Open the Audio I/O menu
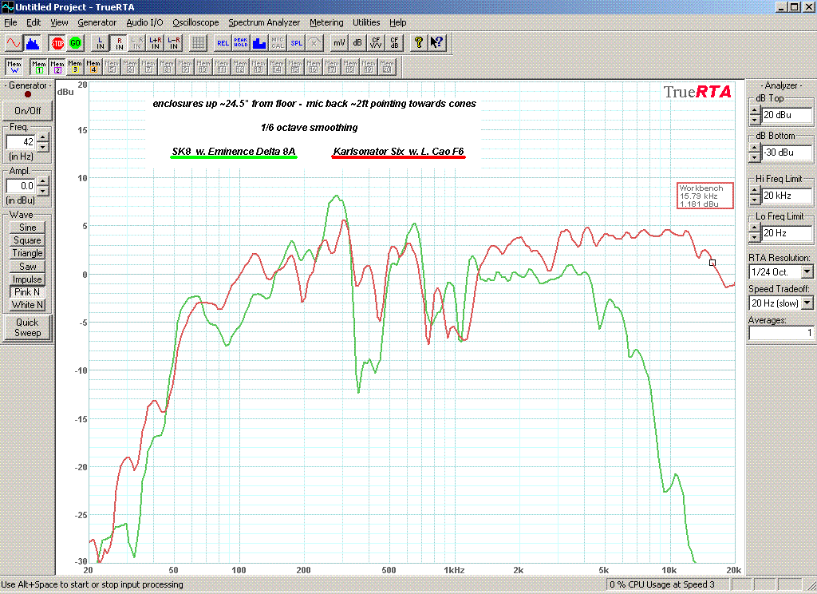Viewport: 817px width, 594px height. (x=144, y=22)
